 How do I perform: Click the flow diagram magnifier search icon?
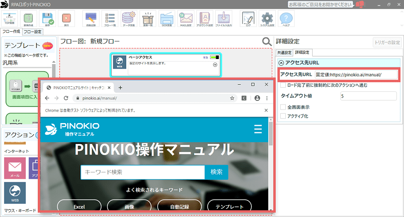(x=267, y=41)
